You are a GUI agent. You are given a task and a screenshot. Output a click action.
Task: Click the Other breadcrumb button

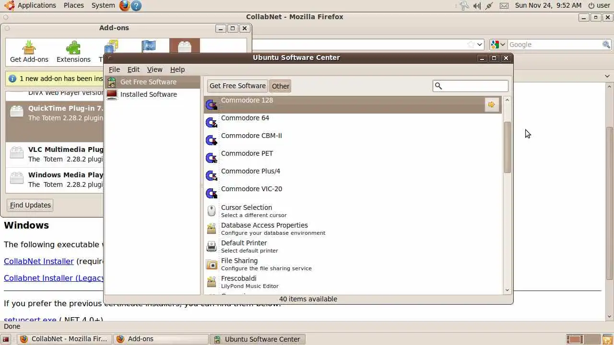point(281,86)
